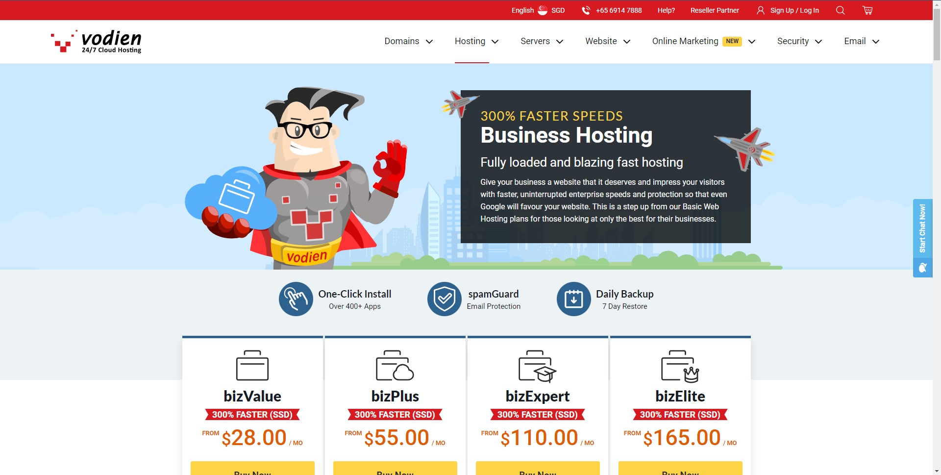Open the Email menu item
The width and height of the screenshot is (941, 475).
coord(855,41)
